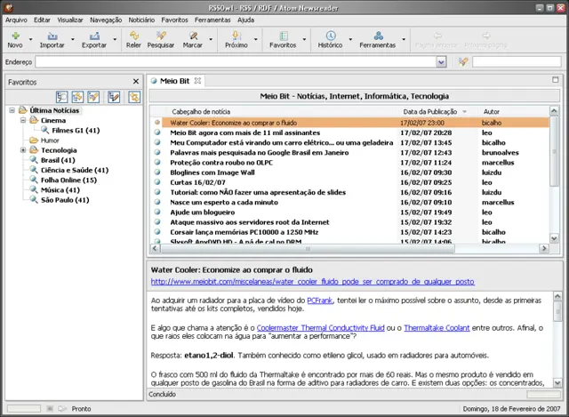This screenshot has height=417, width=569.
Task: Open dropdown arrow next to Próximo
Action: coord(255,39)
